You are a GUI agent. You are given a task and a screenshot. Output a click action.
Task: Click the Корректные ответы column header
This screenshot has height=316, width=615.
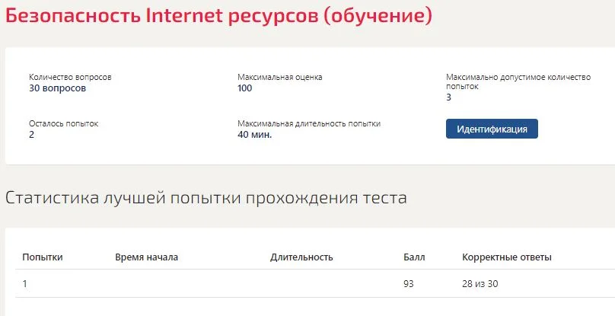(507, 257)
